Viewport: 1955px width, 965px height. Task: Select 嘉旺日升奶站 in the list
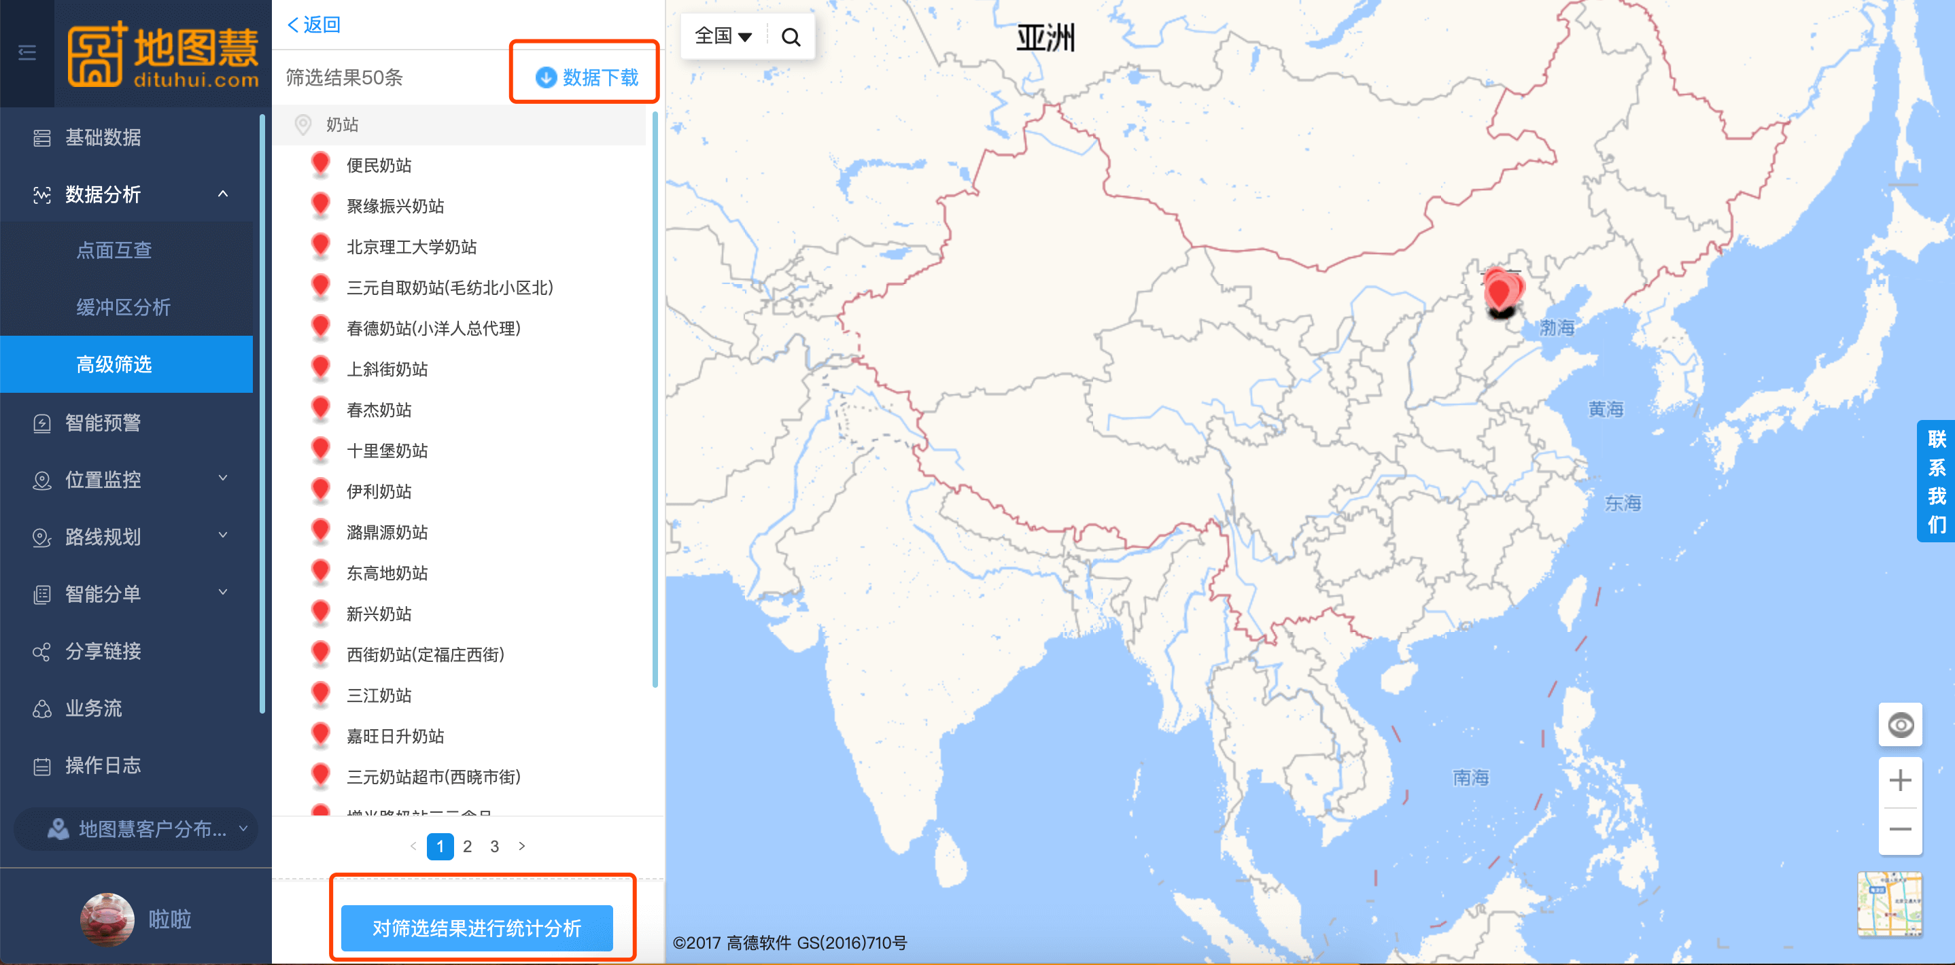(395, 737)
